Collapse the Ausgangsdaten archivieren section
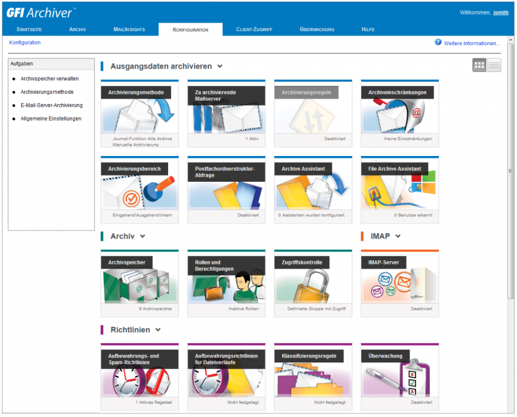The image size is (517, 417). pyautogui.click(x=220, y=66)
